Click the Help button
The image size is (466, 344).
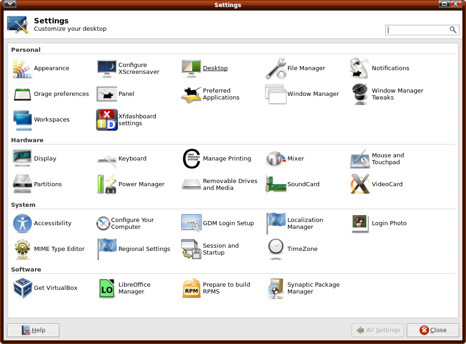(x=33, y=330)
